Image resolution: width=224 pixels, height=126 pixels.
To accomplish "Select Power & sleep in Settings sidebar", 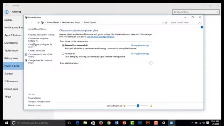I will (x=13, y=66).
